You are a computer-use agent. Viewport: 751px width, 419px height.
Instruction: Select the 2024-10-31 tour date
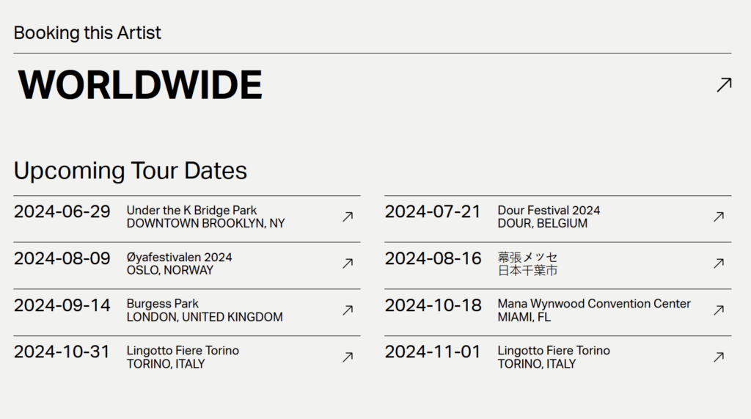pyautogui.click(x=62, y=352)
